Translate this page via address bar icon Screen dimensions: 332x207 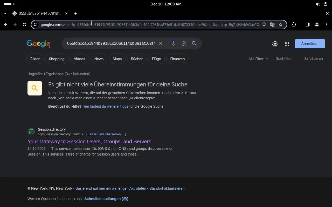coord(272,25)
